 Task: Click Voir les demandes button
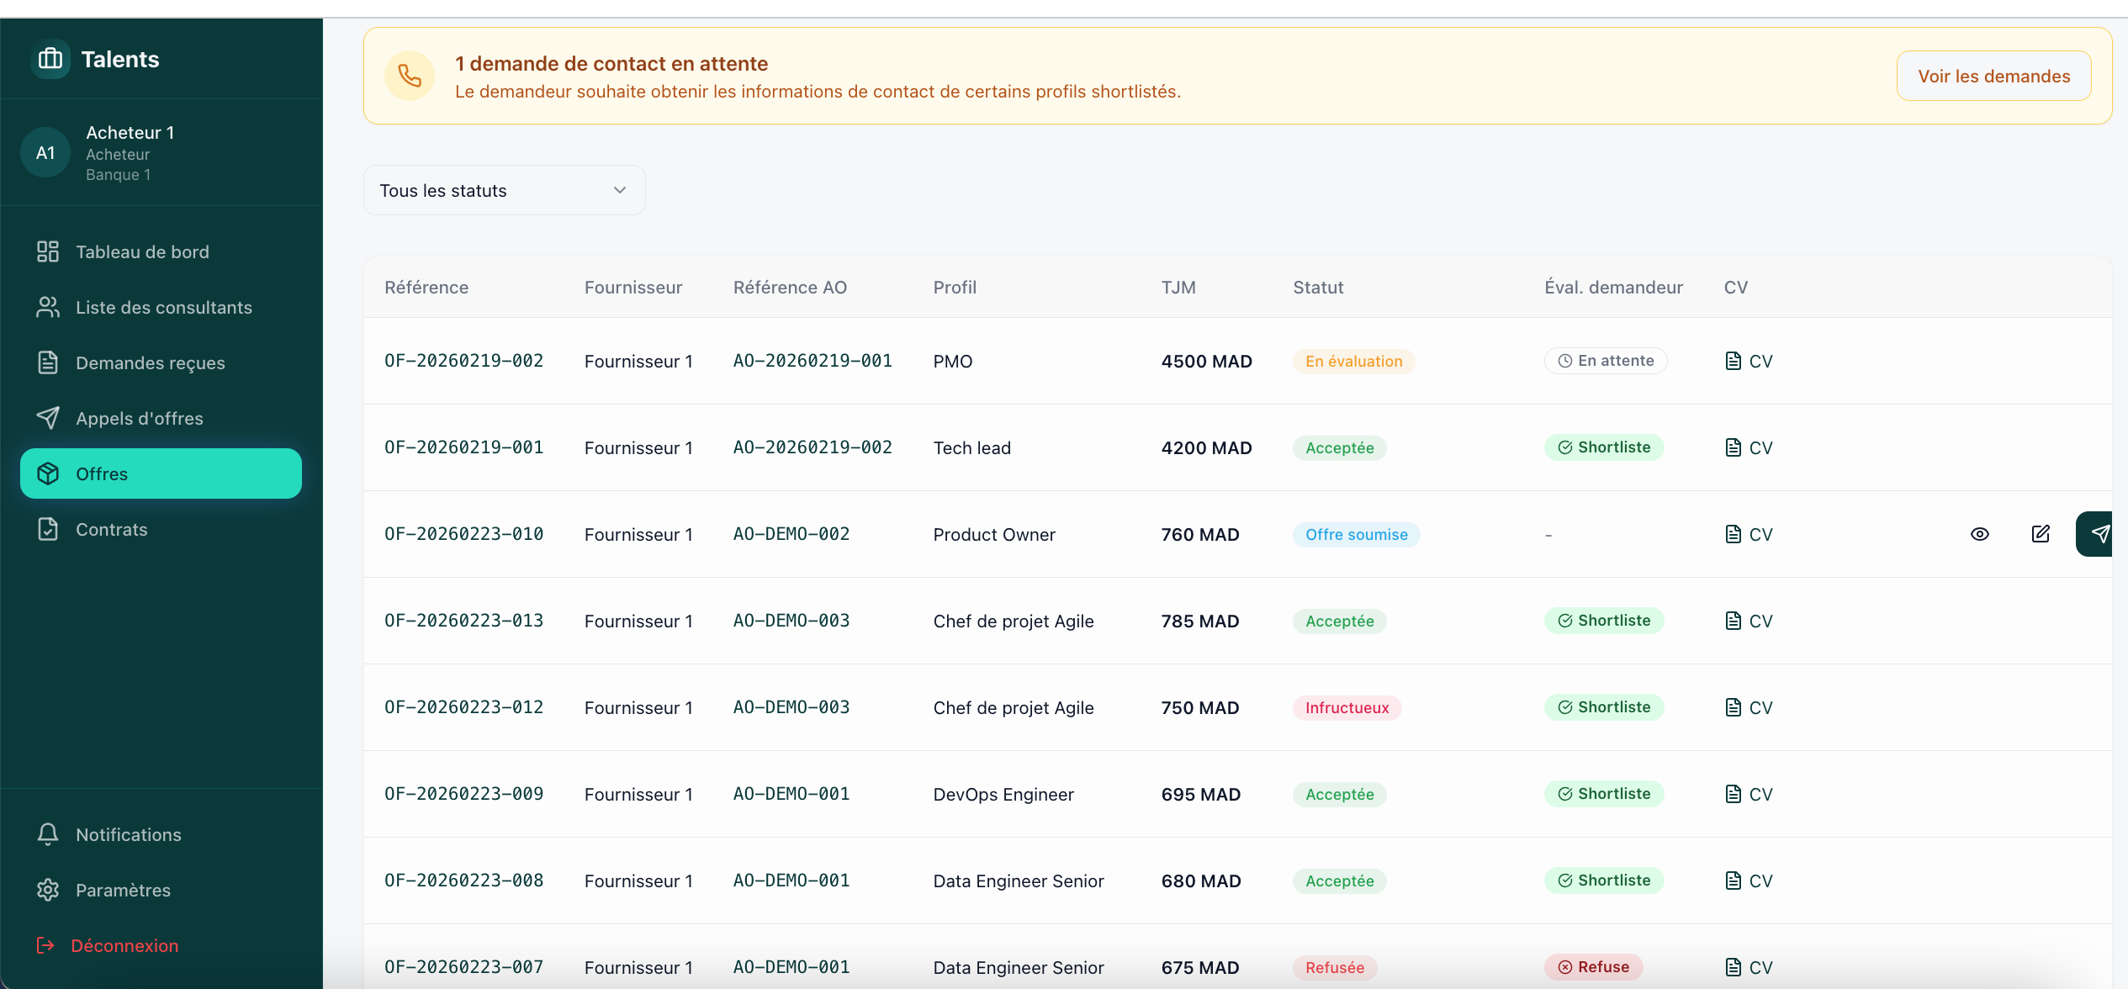click(1993, 77)
